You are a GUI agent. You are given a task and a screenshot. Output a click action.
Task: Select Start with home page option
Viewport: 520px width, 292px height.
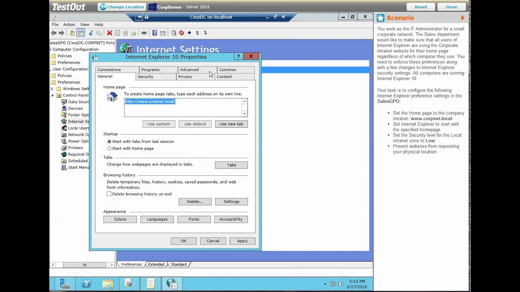point(130,148)
